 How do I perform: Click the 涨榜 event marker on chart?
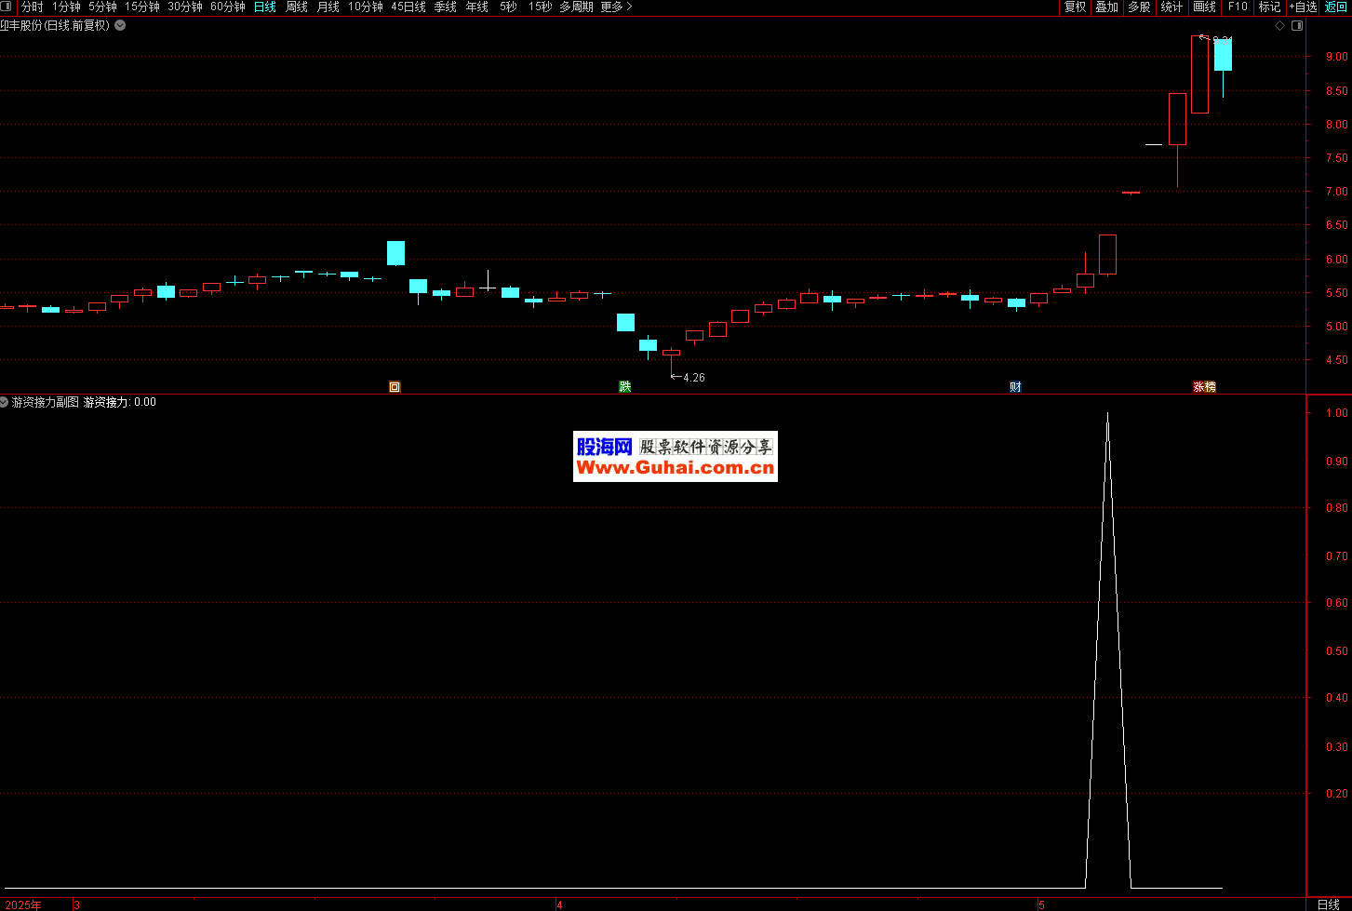click(1205, 387)
